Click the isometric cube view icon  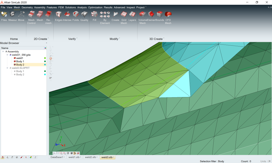pyautogui.click(x=68, y=153)
